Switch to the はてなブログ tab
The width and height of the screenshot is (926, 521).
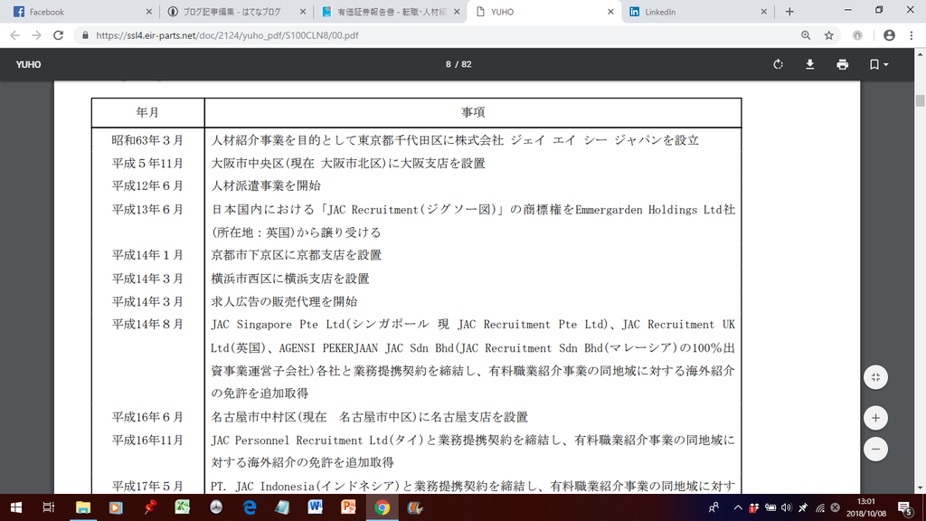[237, 12]
